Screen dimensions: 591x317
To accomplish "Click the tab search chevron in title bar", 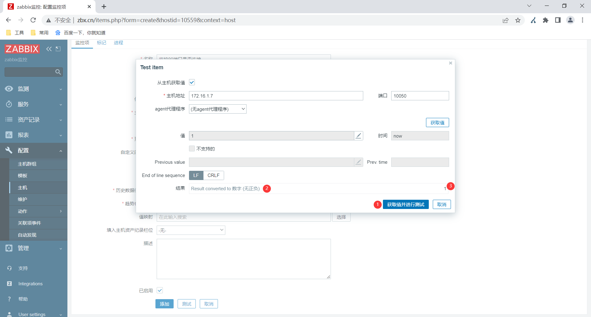I will [x=529, y=6].
